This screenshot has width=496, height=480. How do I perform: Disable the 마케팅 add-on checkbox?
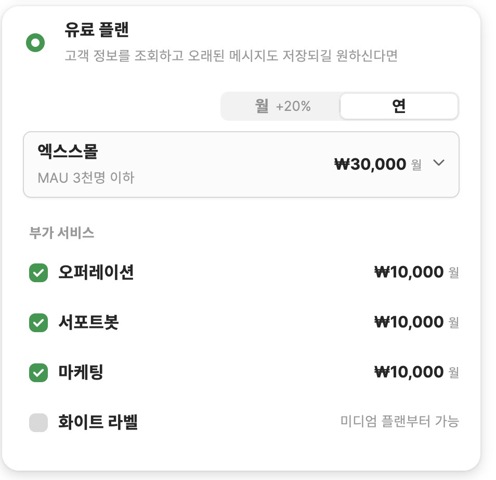pos(38,373)
